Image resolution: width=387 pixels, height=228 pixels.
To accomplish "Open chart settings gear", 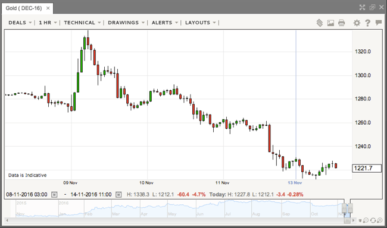I will (x=357, y=23).
